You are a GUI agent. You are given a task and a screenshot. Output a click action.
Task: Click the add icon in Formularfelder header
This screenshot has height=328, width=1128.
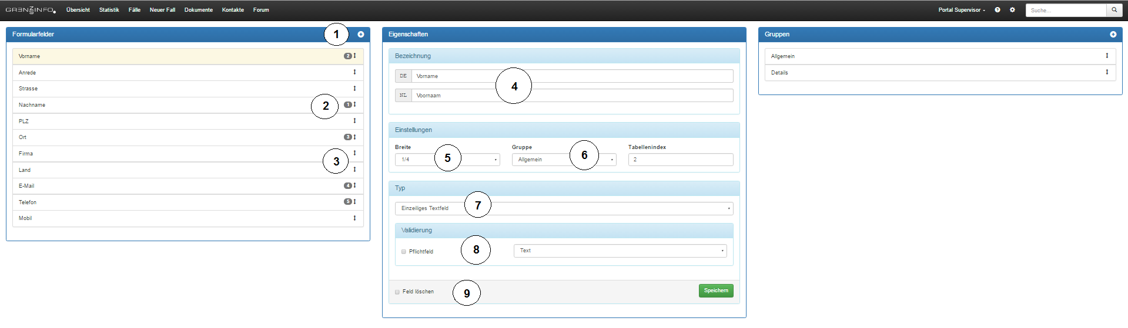click(361, 35)
